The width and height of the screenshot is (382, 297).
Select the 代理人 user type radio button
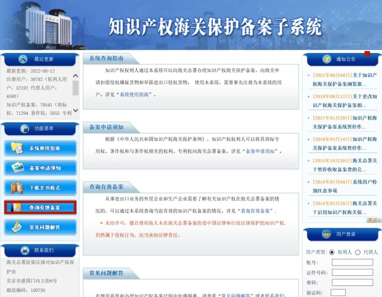pyautogui.click(x=358, y=252)
